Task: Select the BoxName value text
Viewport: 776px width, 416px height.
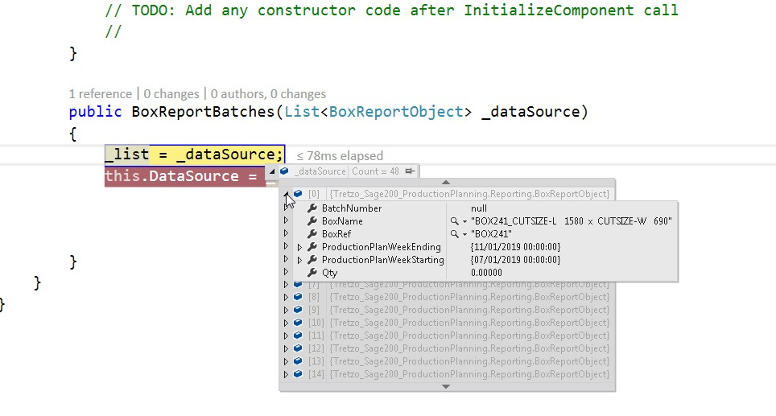Action: (572, 221)
